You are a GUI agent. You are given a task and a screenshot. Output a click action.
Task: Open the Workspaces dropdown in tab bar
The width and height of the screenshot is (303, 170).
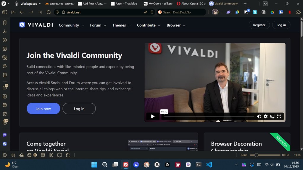point(28,4)
